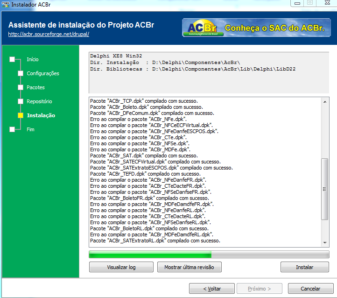Open the Conheça o SAC do ACBr banner
Image resolution: width=337 pixels, height=298 pixels.
point(256,28)
